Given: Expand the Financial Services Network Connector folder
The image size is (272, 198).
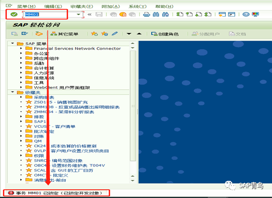Looking at the screenshot, I should (x=21, y=49).
